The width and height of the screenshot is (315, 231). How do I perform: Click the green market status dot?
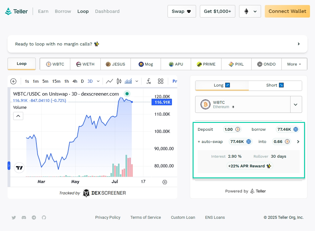pos(127,94)
